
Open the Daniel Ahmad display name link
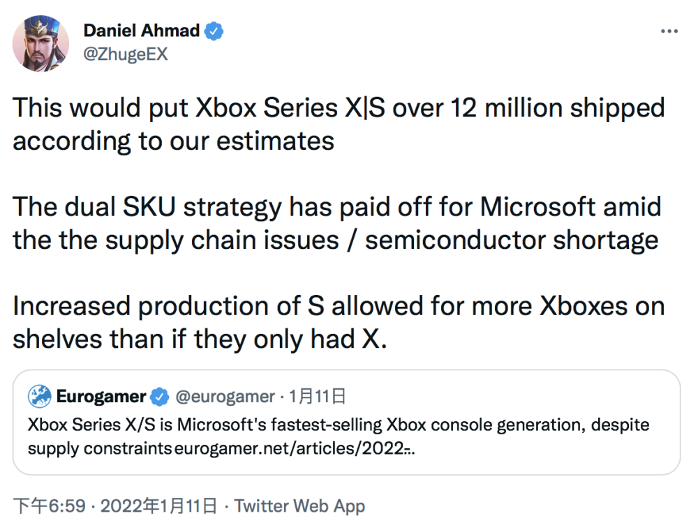point(142,31)
